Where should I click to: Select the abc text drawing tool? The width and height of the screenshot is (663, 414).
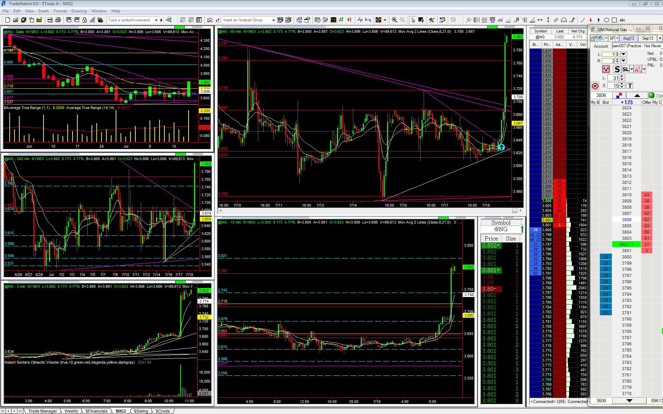[623, 20]
